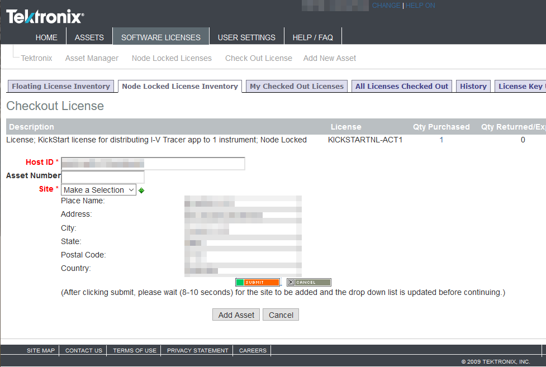Switch to the All Licenses Checked Out tab
This screenshot has width=546, height=367.
[401, 87]
